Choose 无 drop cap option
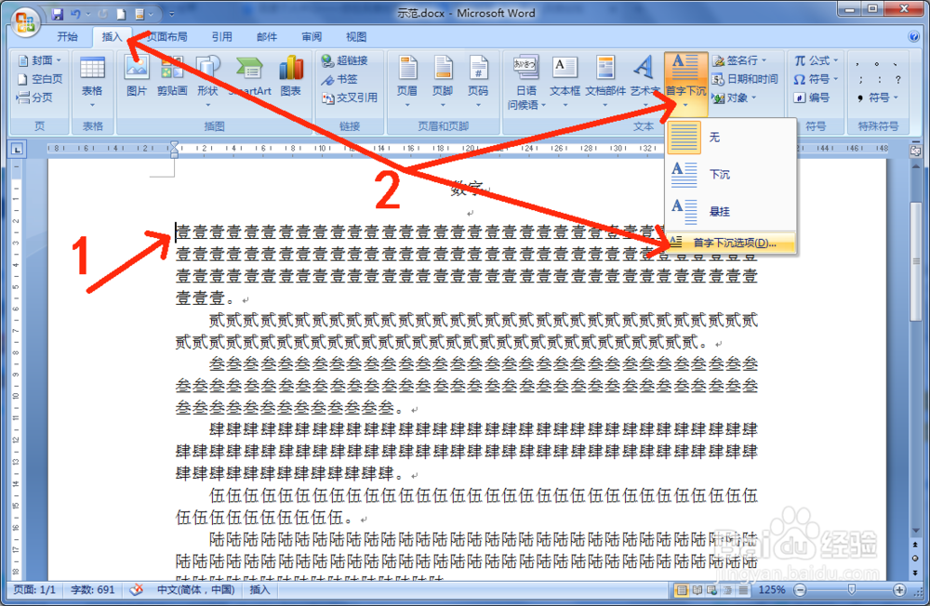 point(730,138)
